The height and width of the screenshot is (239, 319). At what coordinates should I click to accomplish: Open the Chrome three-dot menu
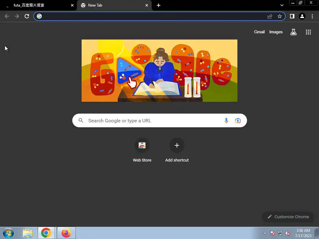tap(312, 16)
